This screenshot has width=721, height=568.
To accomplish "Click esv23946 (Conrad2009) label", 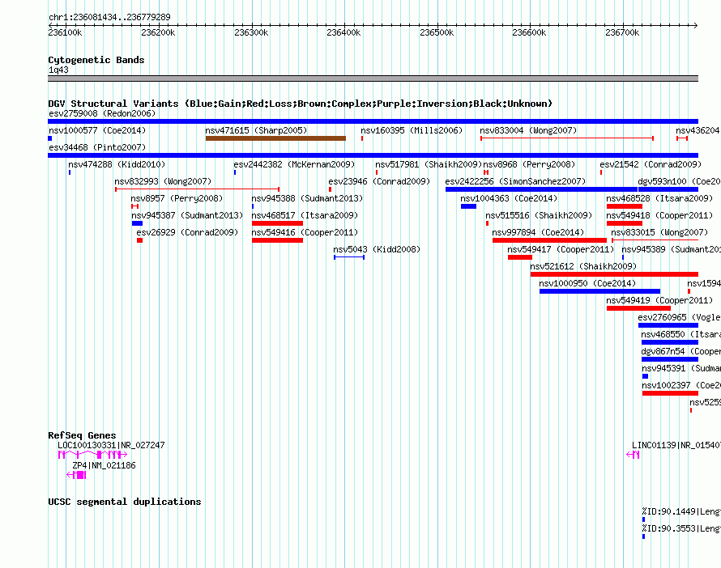I will (x=379, y=181).
